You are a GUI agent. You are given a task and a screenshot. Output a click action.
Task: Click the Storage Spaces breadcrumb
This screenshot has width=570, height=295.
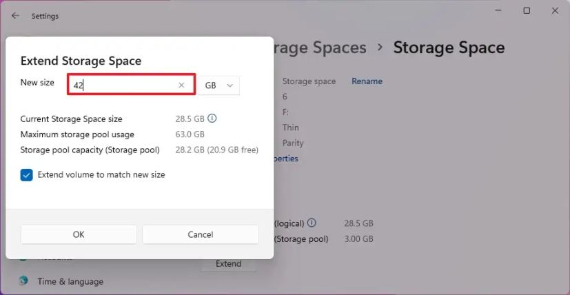pos(320,48)
